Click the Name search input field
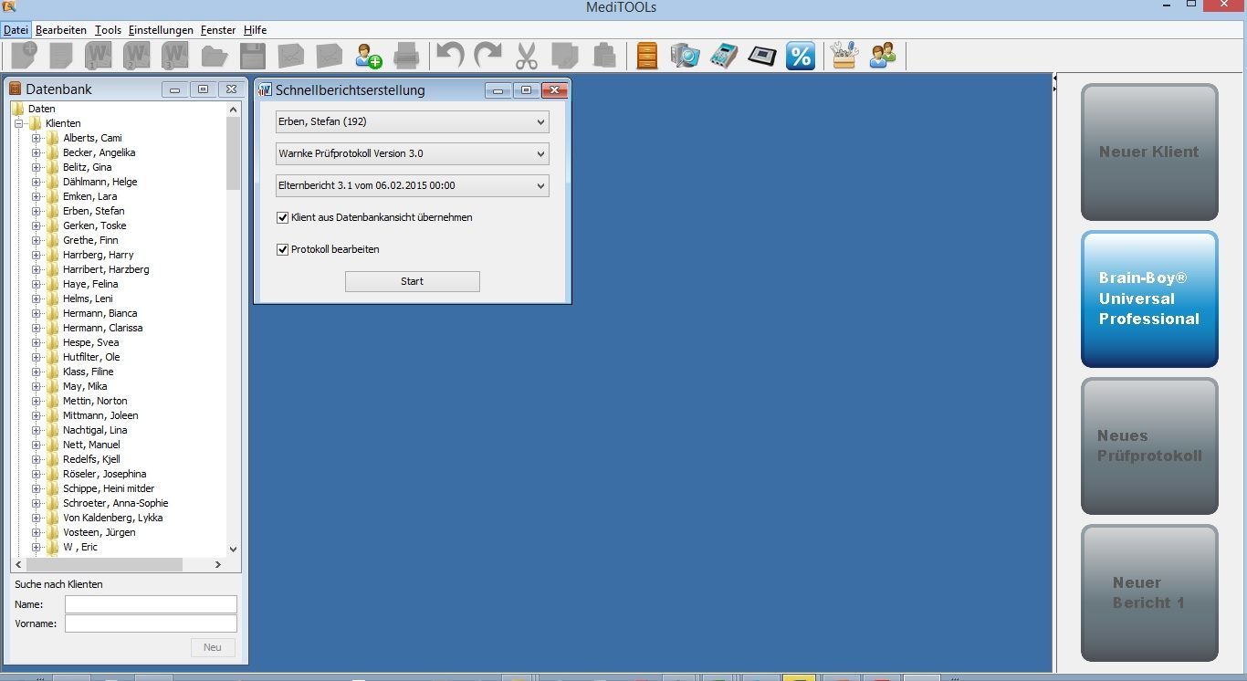Image resolution: width=1247 pixels, height=681 pixels. tap(151, 604)
